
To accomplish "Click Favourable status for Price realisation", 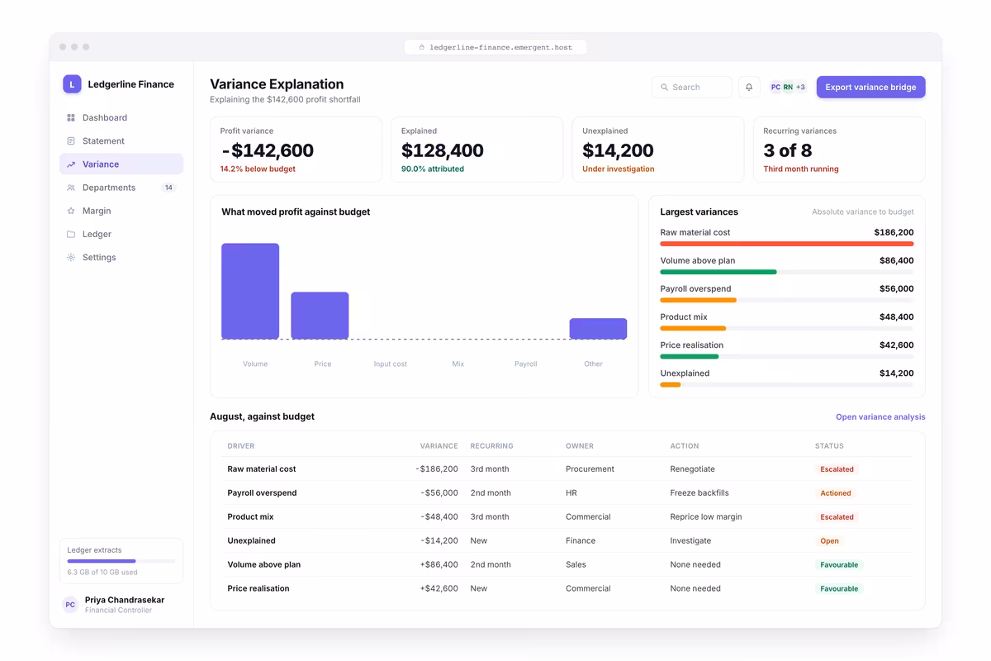I will coord(839,589).
